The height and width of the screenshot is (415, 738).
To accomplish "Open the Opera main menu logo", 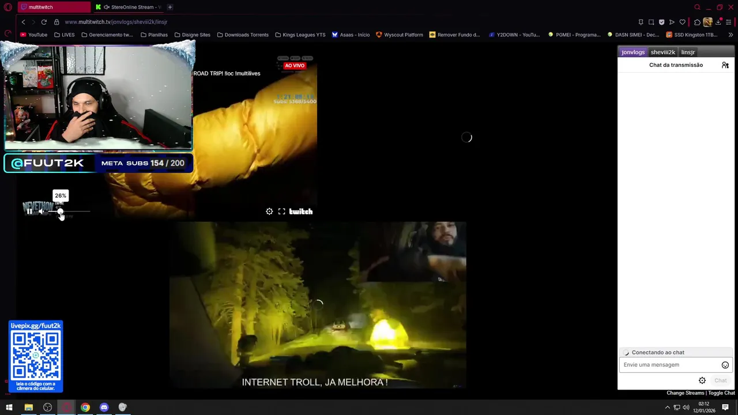I will click(x=8, y=7).
